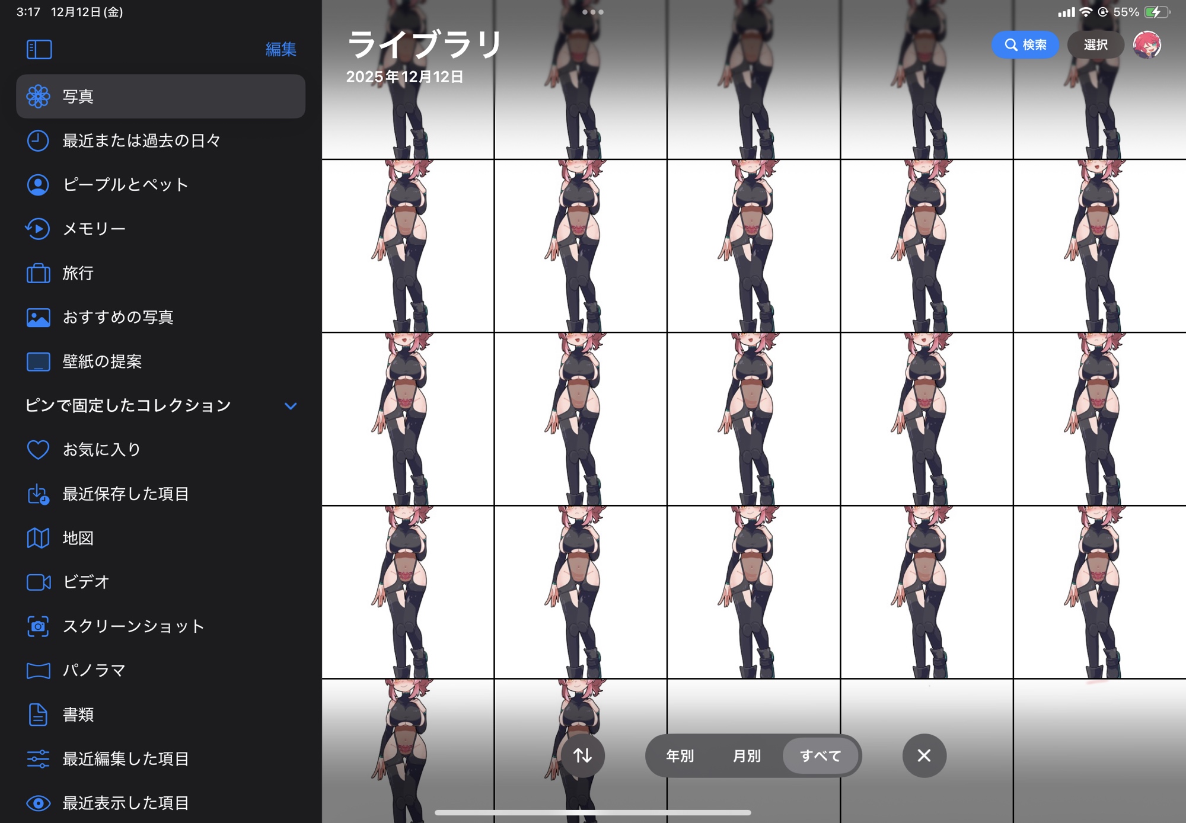Toggle the sidebar panel icon

pyautogui.click(x=39, y=49)
